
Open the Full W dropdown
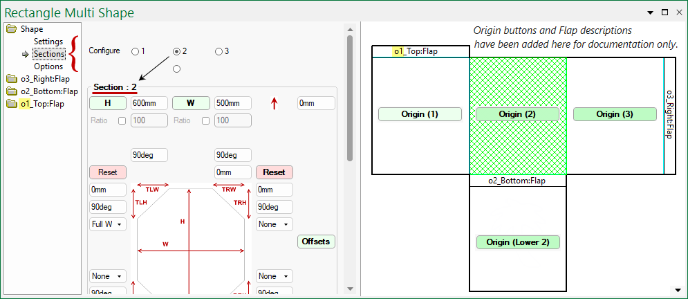point(108,224)
